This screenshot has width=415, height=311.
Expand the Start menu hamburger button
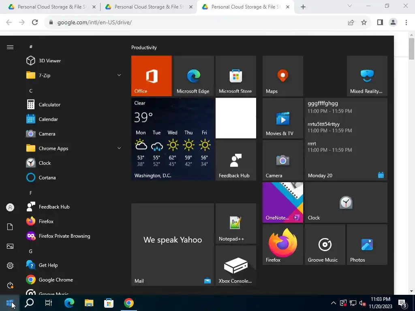[x=10, y=47]
